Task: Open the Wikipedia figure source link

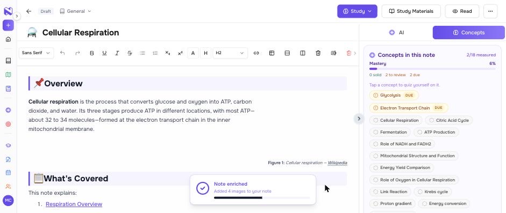Action: 338,163
